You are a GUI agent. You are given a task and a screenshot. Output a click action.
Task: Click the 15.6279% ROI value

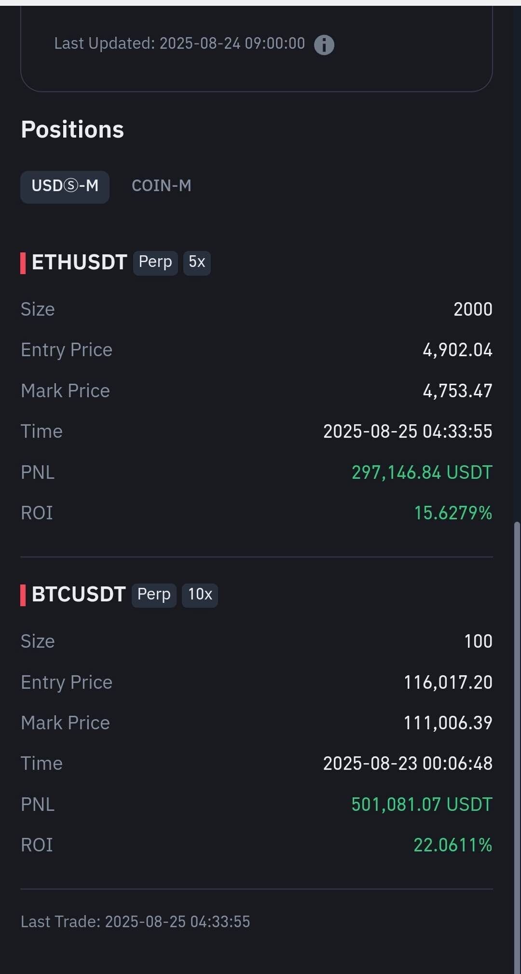point(453,513)
